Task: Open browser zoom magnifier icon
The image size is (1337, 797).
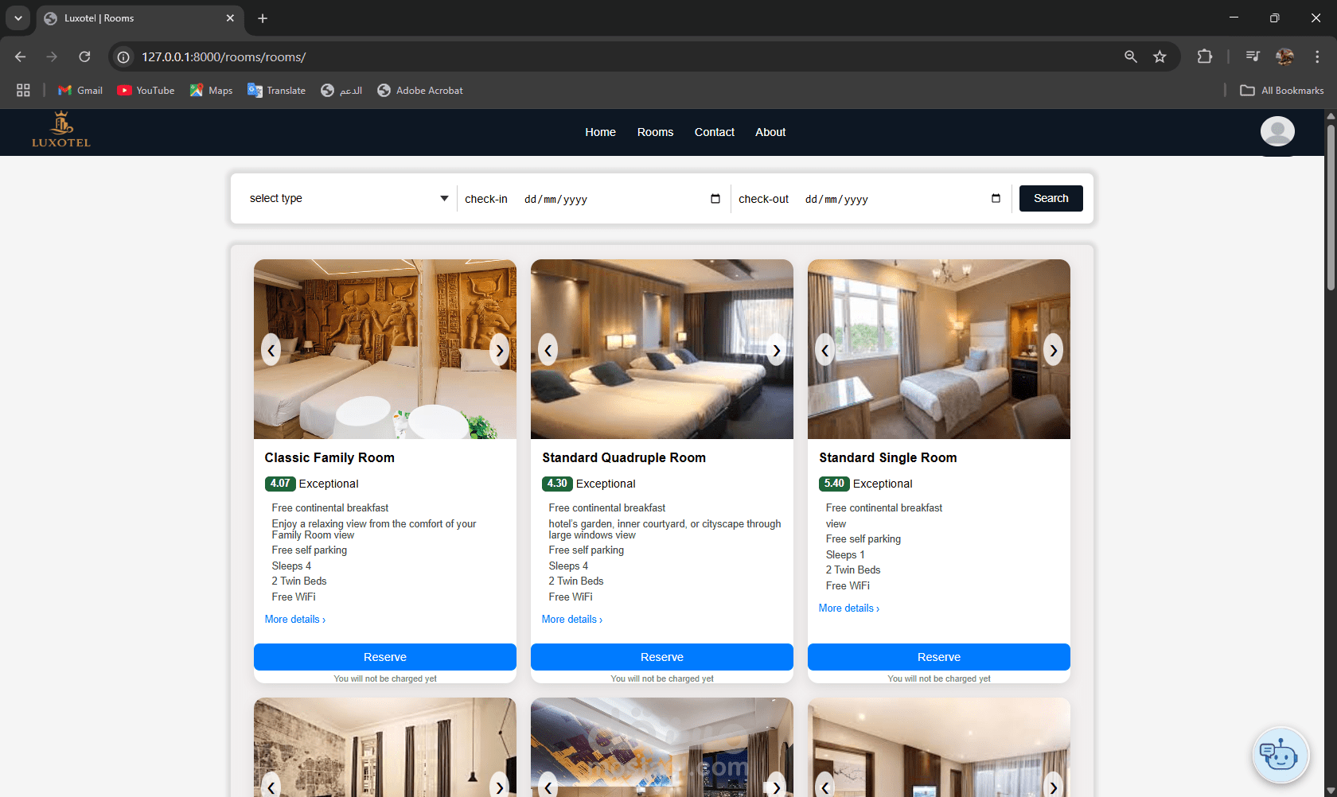Action: [1131, 56]
